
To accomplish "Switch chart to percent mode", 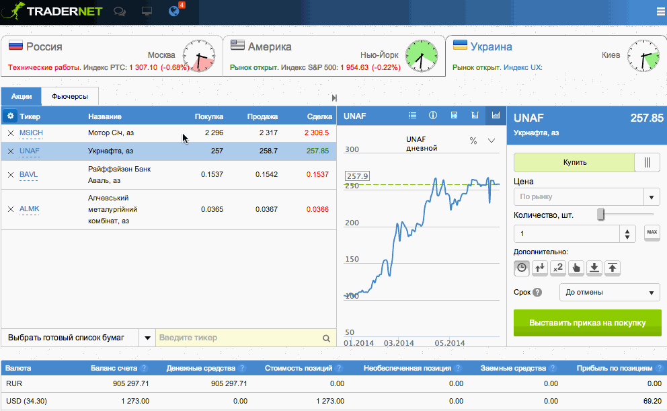I will (473, 141).
